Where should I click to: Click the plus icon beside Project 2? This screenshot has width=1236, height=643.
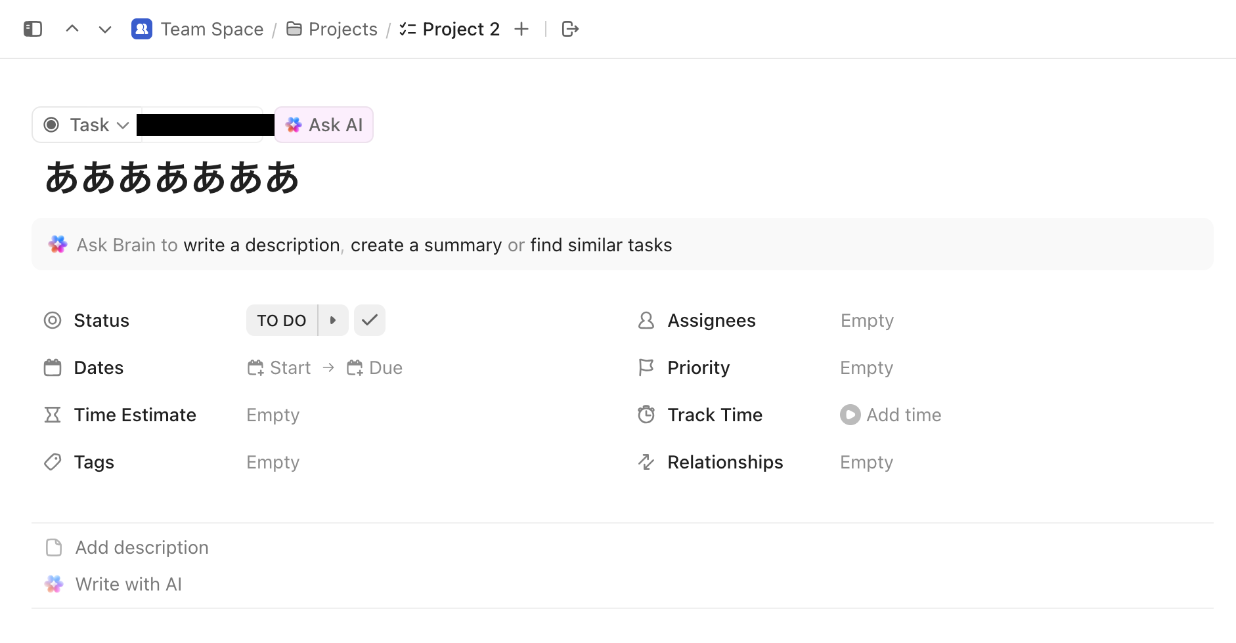click(x=521, y=29)
